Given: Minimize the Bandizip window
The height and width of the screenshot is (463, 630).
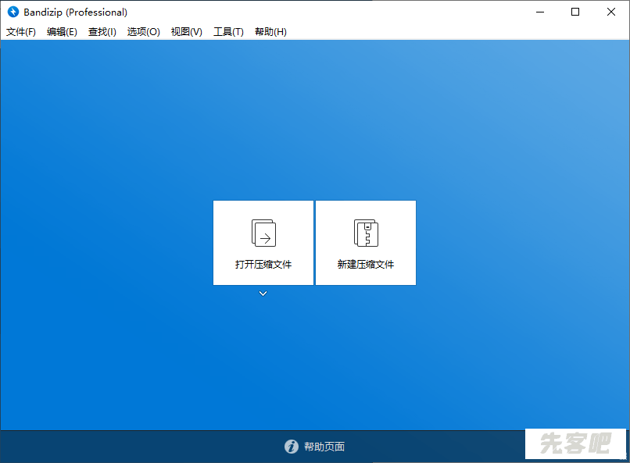Looking at the screenshot, I should (539, 12).
